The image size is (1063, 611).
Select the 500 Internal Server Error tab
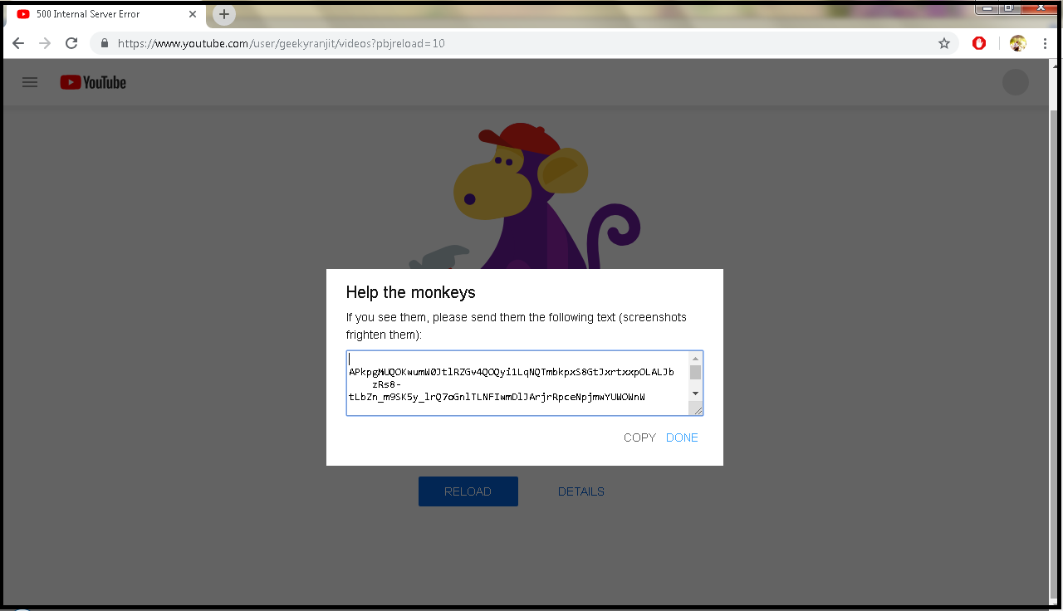(105, 14)
